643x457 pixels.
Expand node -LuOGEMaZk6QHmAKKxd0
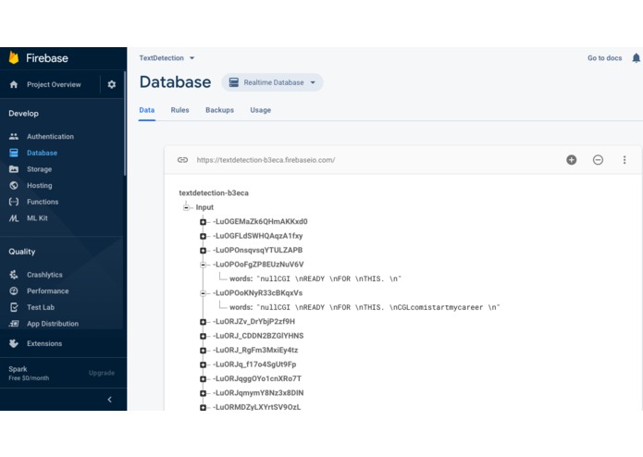[203, 222]
